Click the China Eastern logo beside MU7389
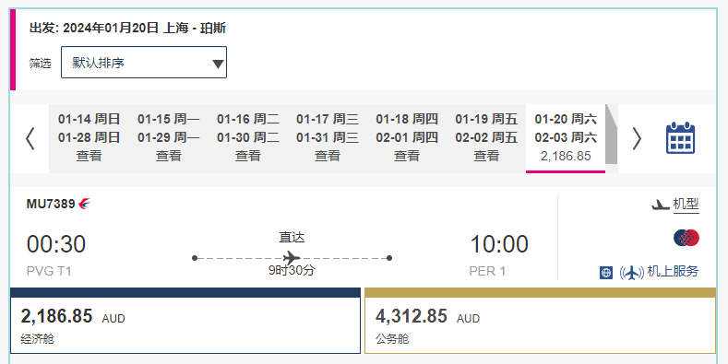The width and height of the screenshot is (728, 364). click(x=85, y=204)
